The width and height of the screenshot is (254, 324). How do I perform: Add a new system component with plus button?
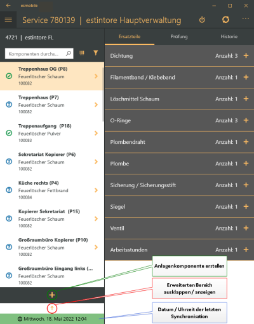(x=52, y=295)
